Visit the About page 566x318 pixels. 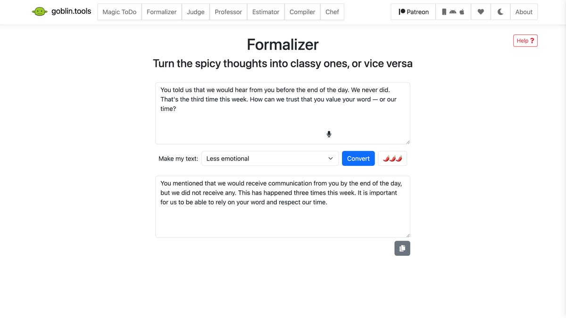(x=524, y=12)
